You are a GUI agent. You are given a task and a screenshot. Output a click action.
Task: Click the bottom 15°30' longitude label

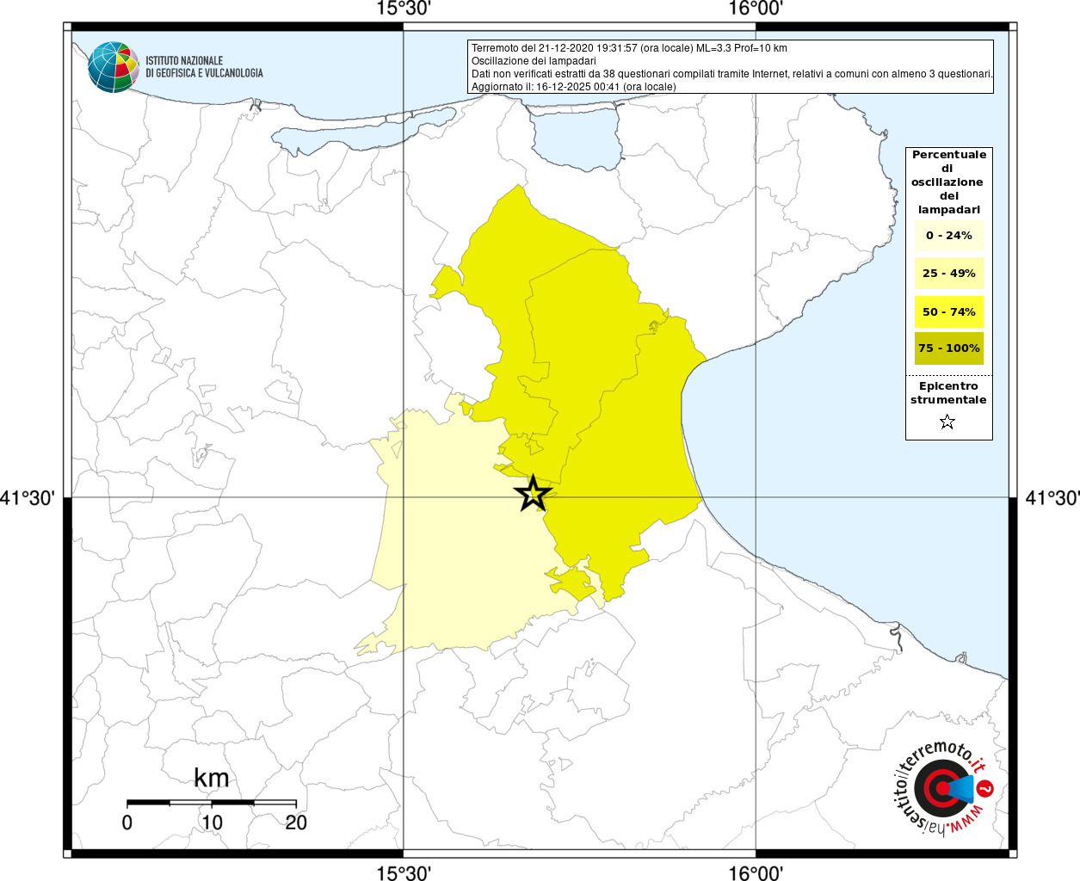click(x=404, y=872)
